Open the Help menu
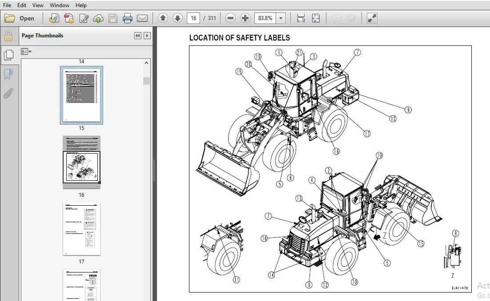Image resolution: width=490 pixels, height=301 pixels. (81, 5)
